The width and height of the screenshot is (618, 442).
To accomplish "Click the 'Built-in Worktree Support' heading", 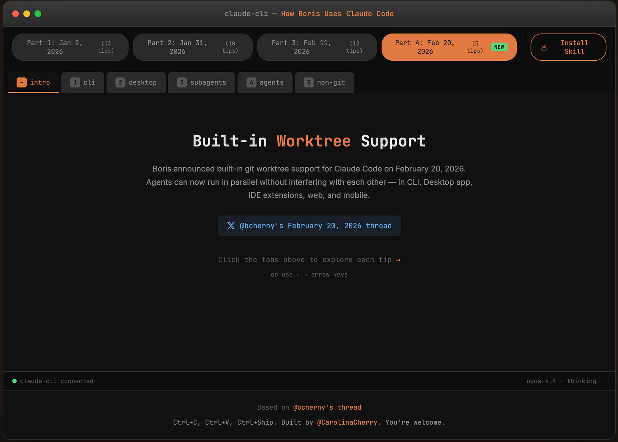I will pos(309,141).
